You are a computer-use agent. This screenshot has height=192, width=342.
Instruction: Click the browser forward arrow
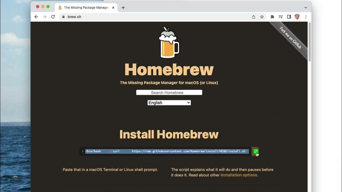coord(45,17)
